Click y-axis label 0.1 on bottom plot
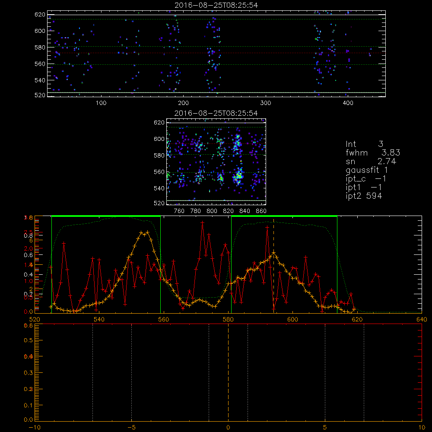The image size is (432, 432). pyautogui.click(x=29, y=405)
